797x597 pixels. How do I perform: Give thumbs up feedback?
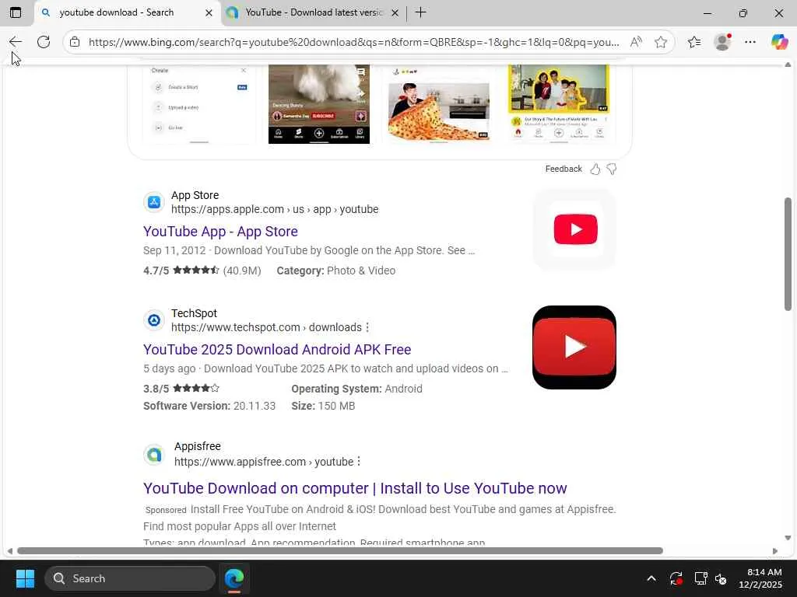point(595,169)
